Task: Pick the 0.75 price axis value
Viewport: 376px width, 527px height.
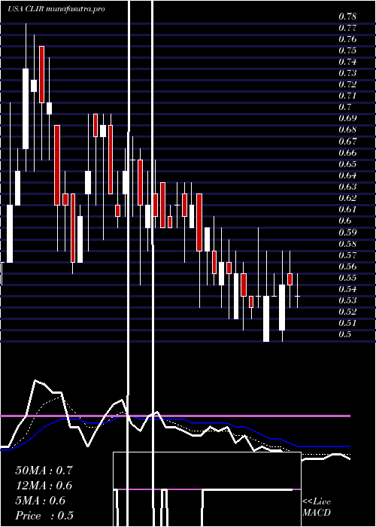Action: pyautogui.click(x=347, y=50)
